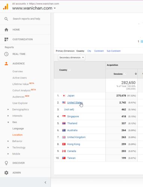
Task: Click the help icon beside Sessions header
Action: click(125, 74)
